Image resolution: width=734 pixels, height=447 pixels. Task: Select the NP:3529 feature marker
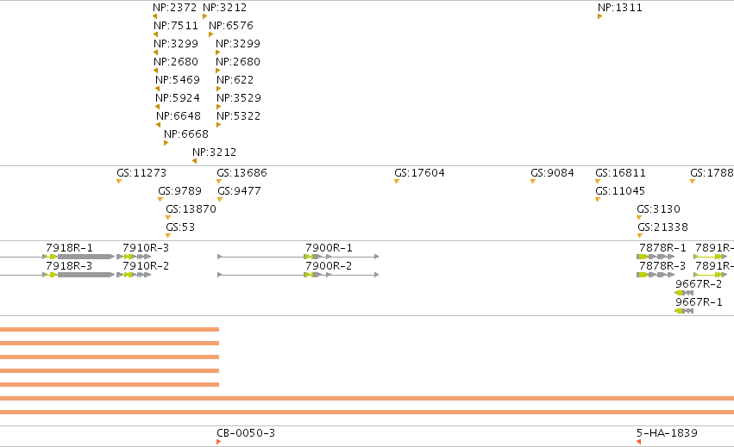218,107
